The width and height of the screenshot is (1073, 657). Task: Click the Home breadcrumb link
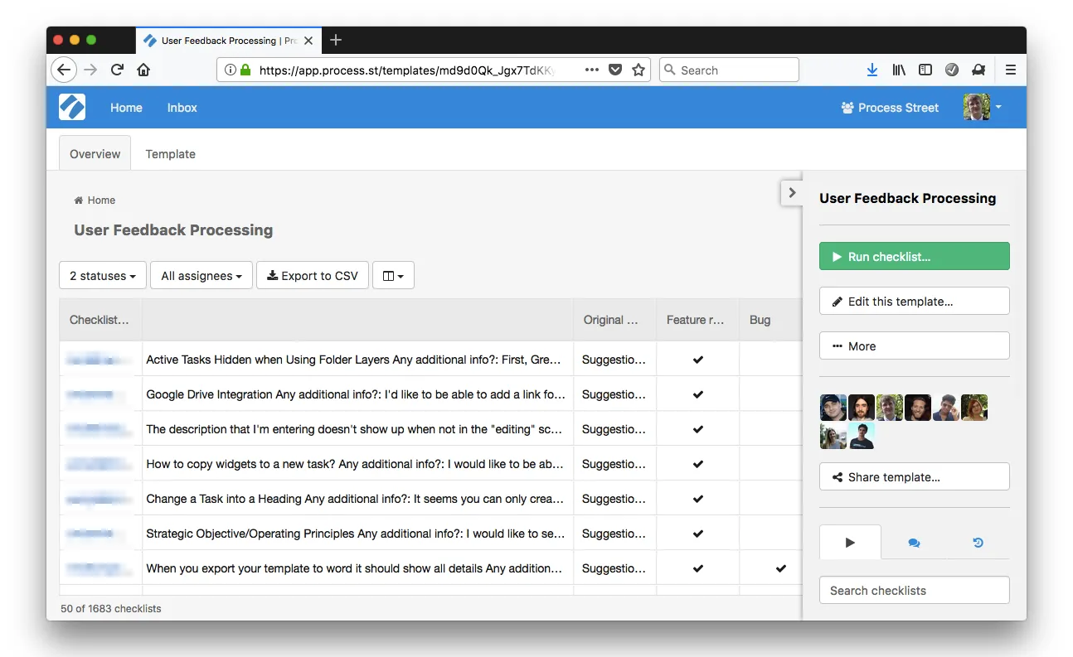coord(95,200)
